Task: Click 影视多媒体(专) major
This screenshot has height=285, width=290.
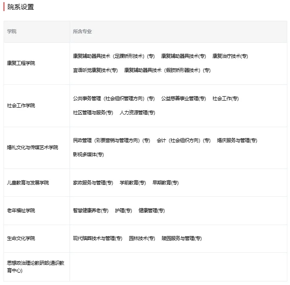Action: click(88, 154)
